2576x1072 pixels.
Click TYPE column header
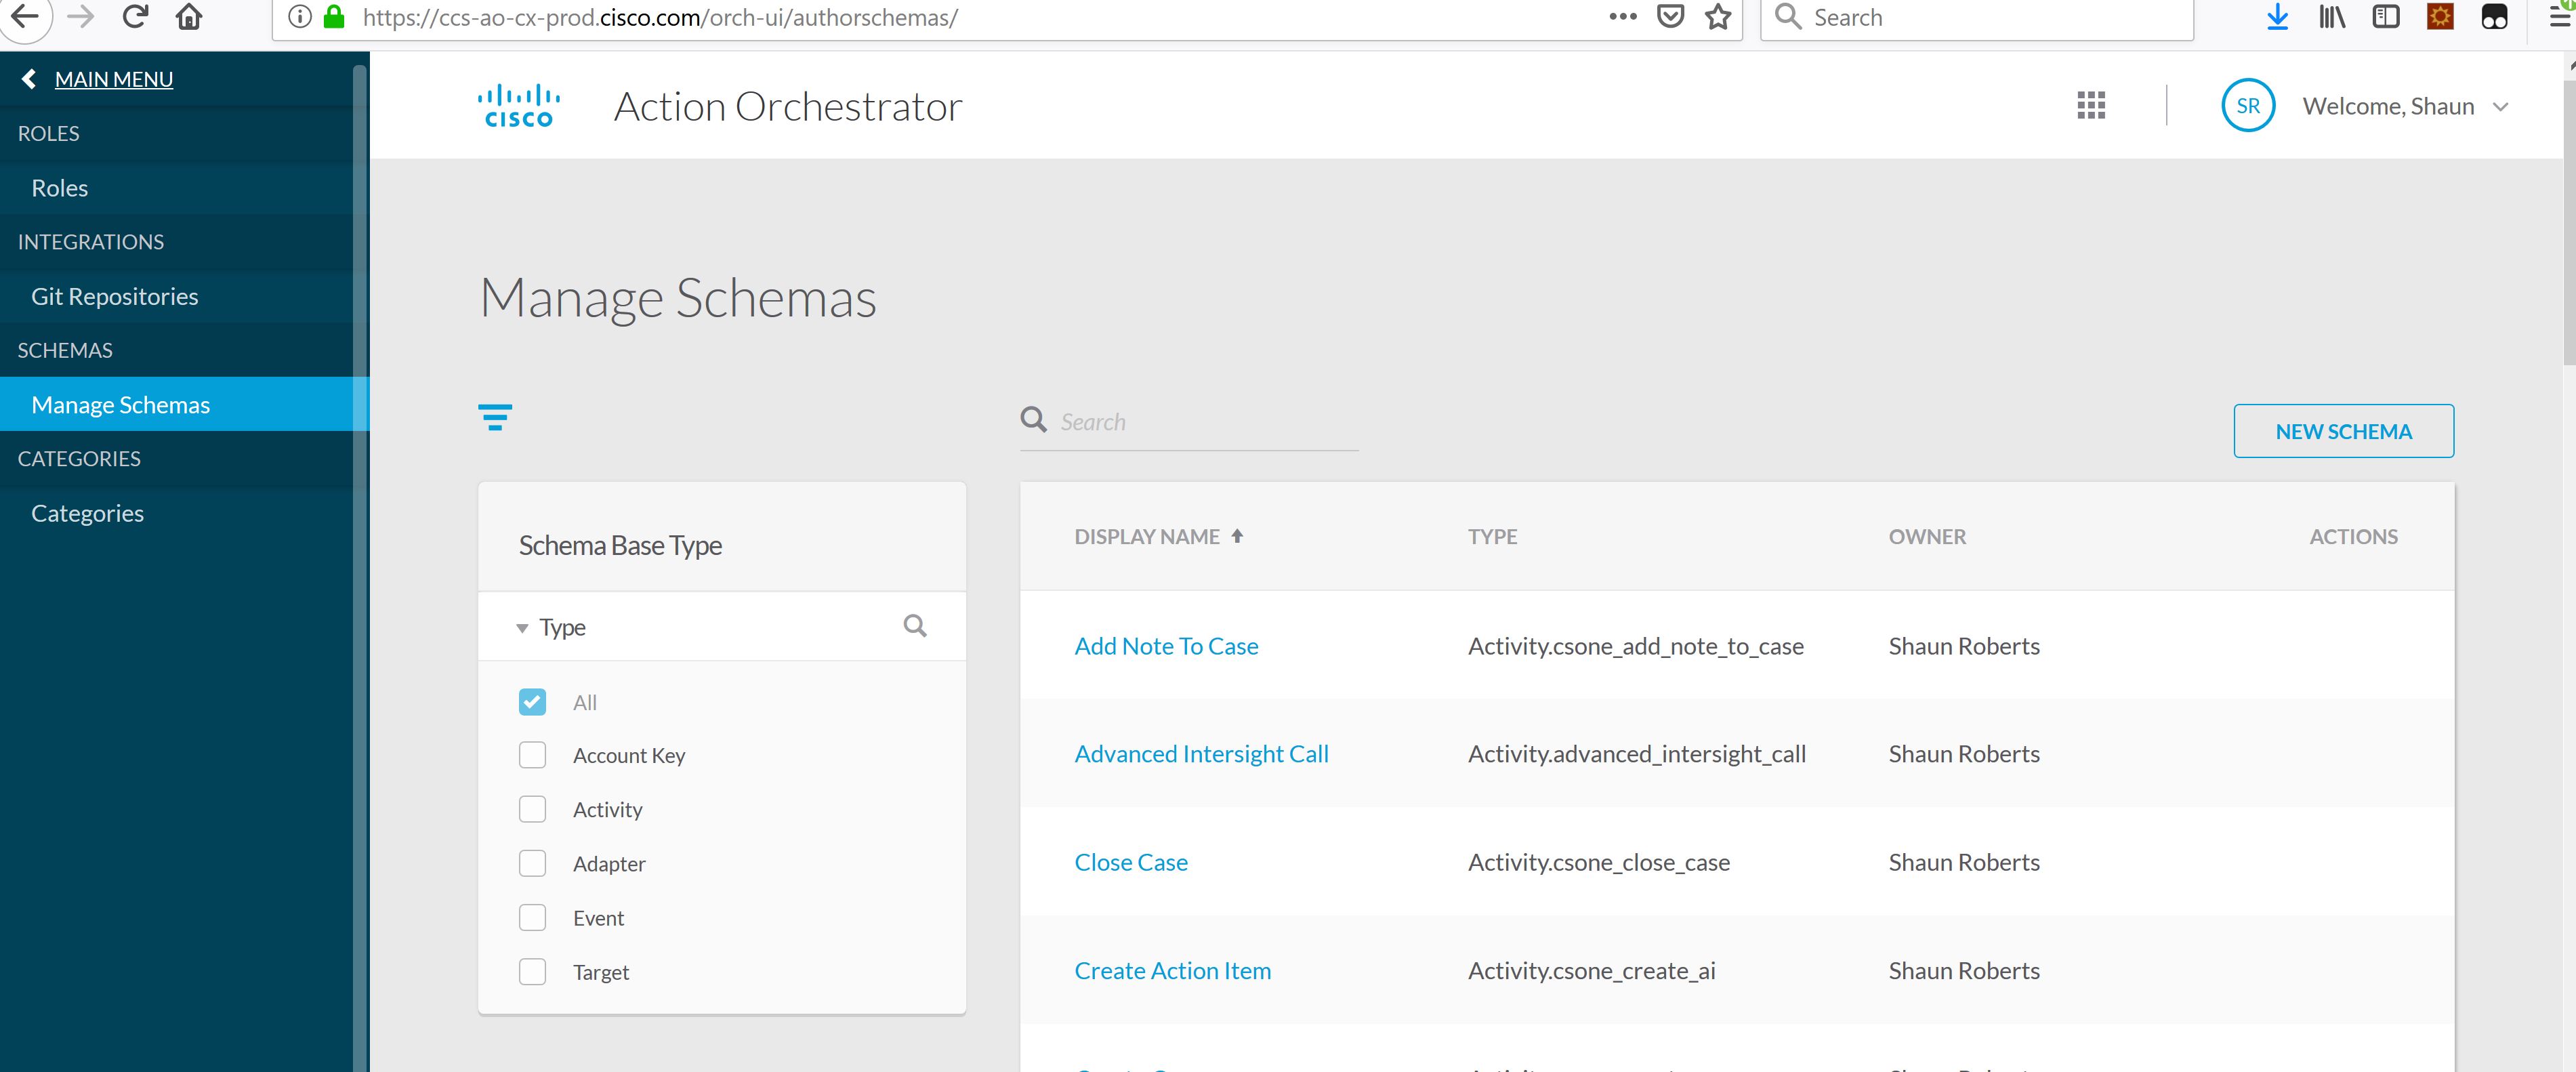[x=1492, y=536]
